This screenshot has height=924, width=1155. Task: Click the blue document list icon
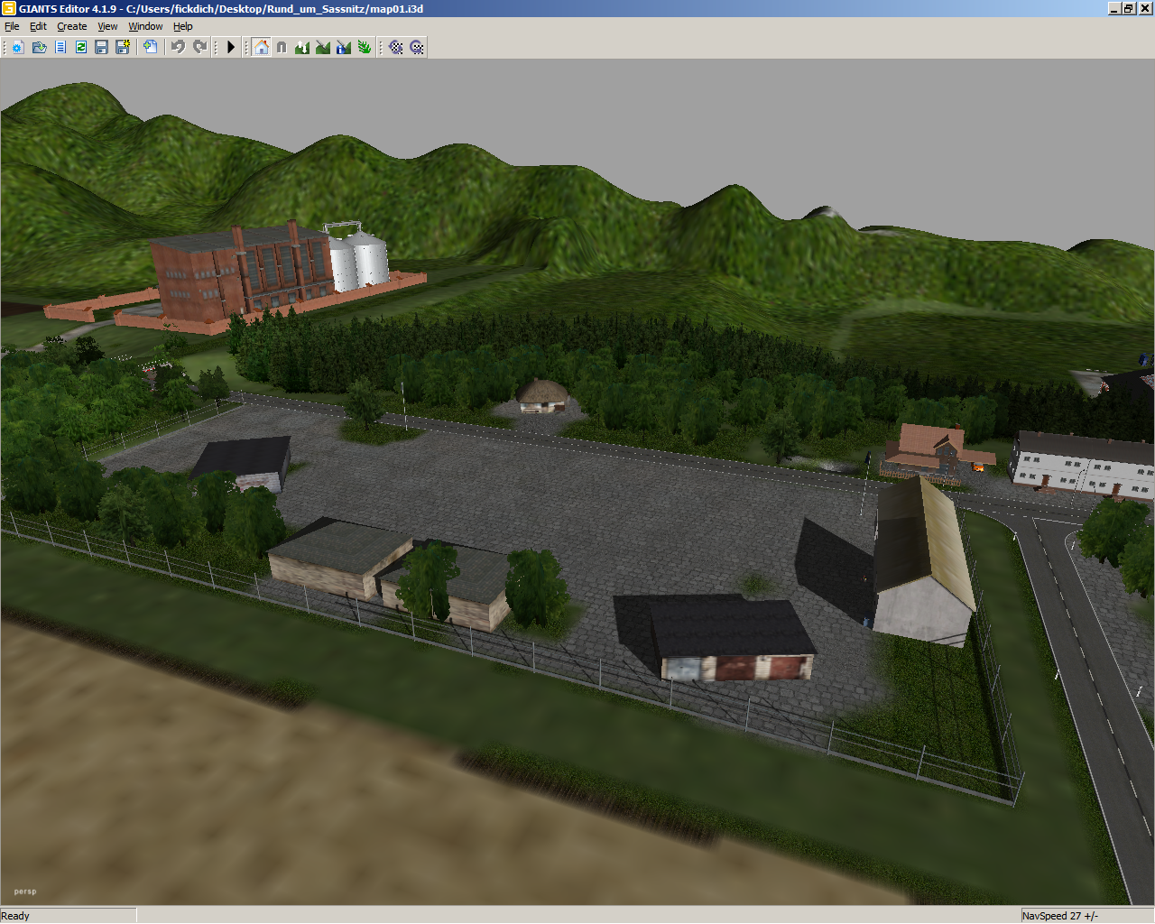[60, 47]
